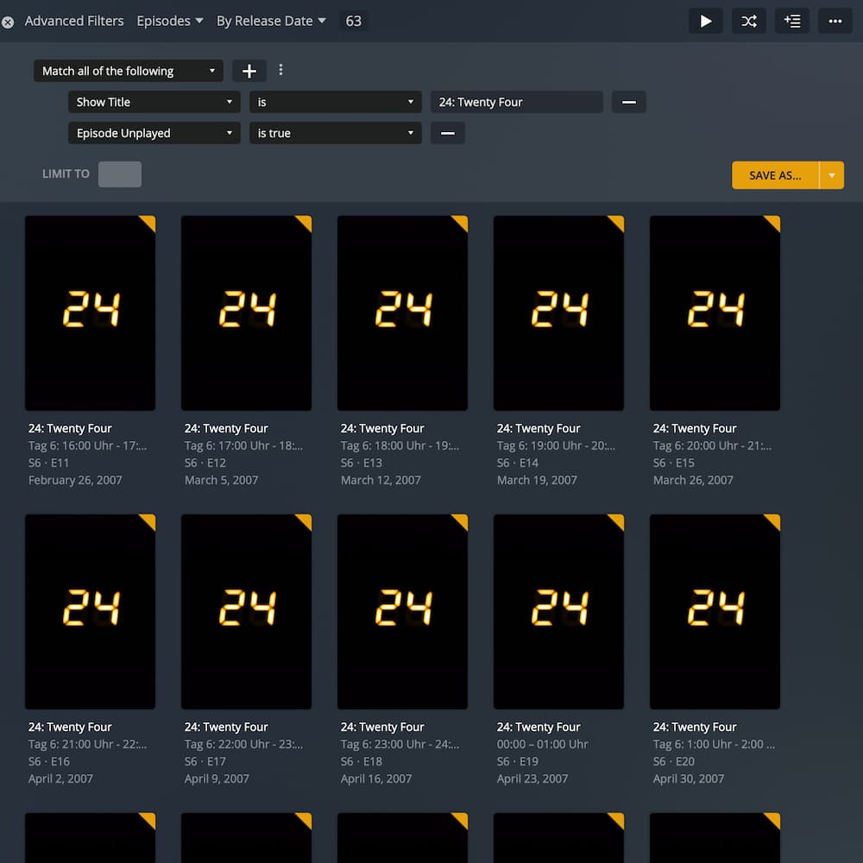Open the Episode Unplayed field dropdown

[x=154, y=133]
